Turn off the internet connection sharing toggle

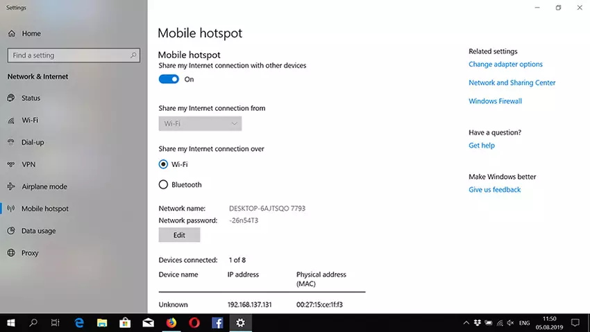(169, 79)
